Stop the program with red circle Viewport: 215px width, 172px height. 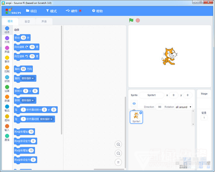(x=138, y=20)
